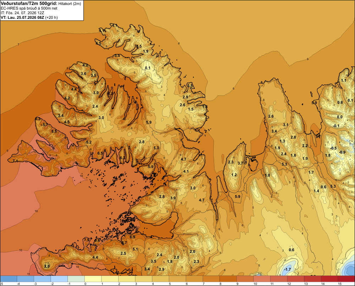The image size is (355, 286).
Task: Select the legend swatch between 0 and 1
Action: pyautogui.click(x=93, y=279)
